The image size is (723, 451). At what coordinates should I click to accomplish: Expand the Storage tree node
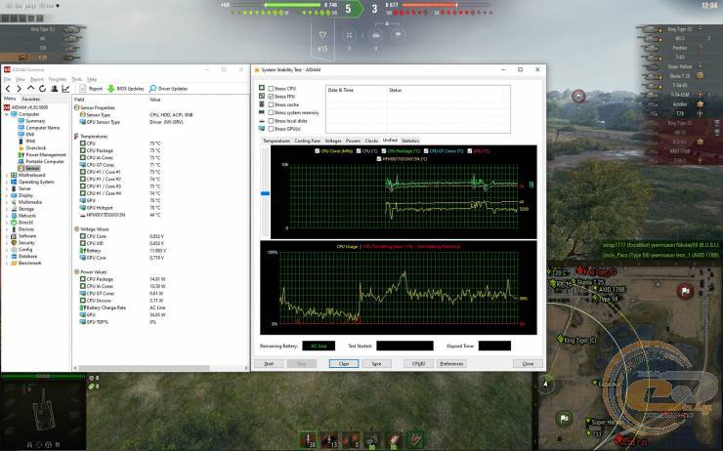[x=7, y=209]
